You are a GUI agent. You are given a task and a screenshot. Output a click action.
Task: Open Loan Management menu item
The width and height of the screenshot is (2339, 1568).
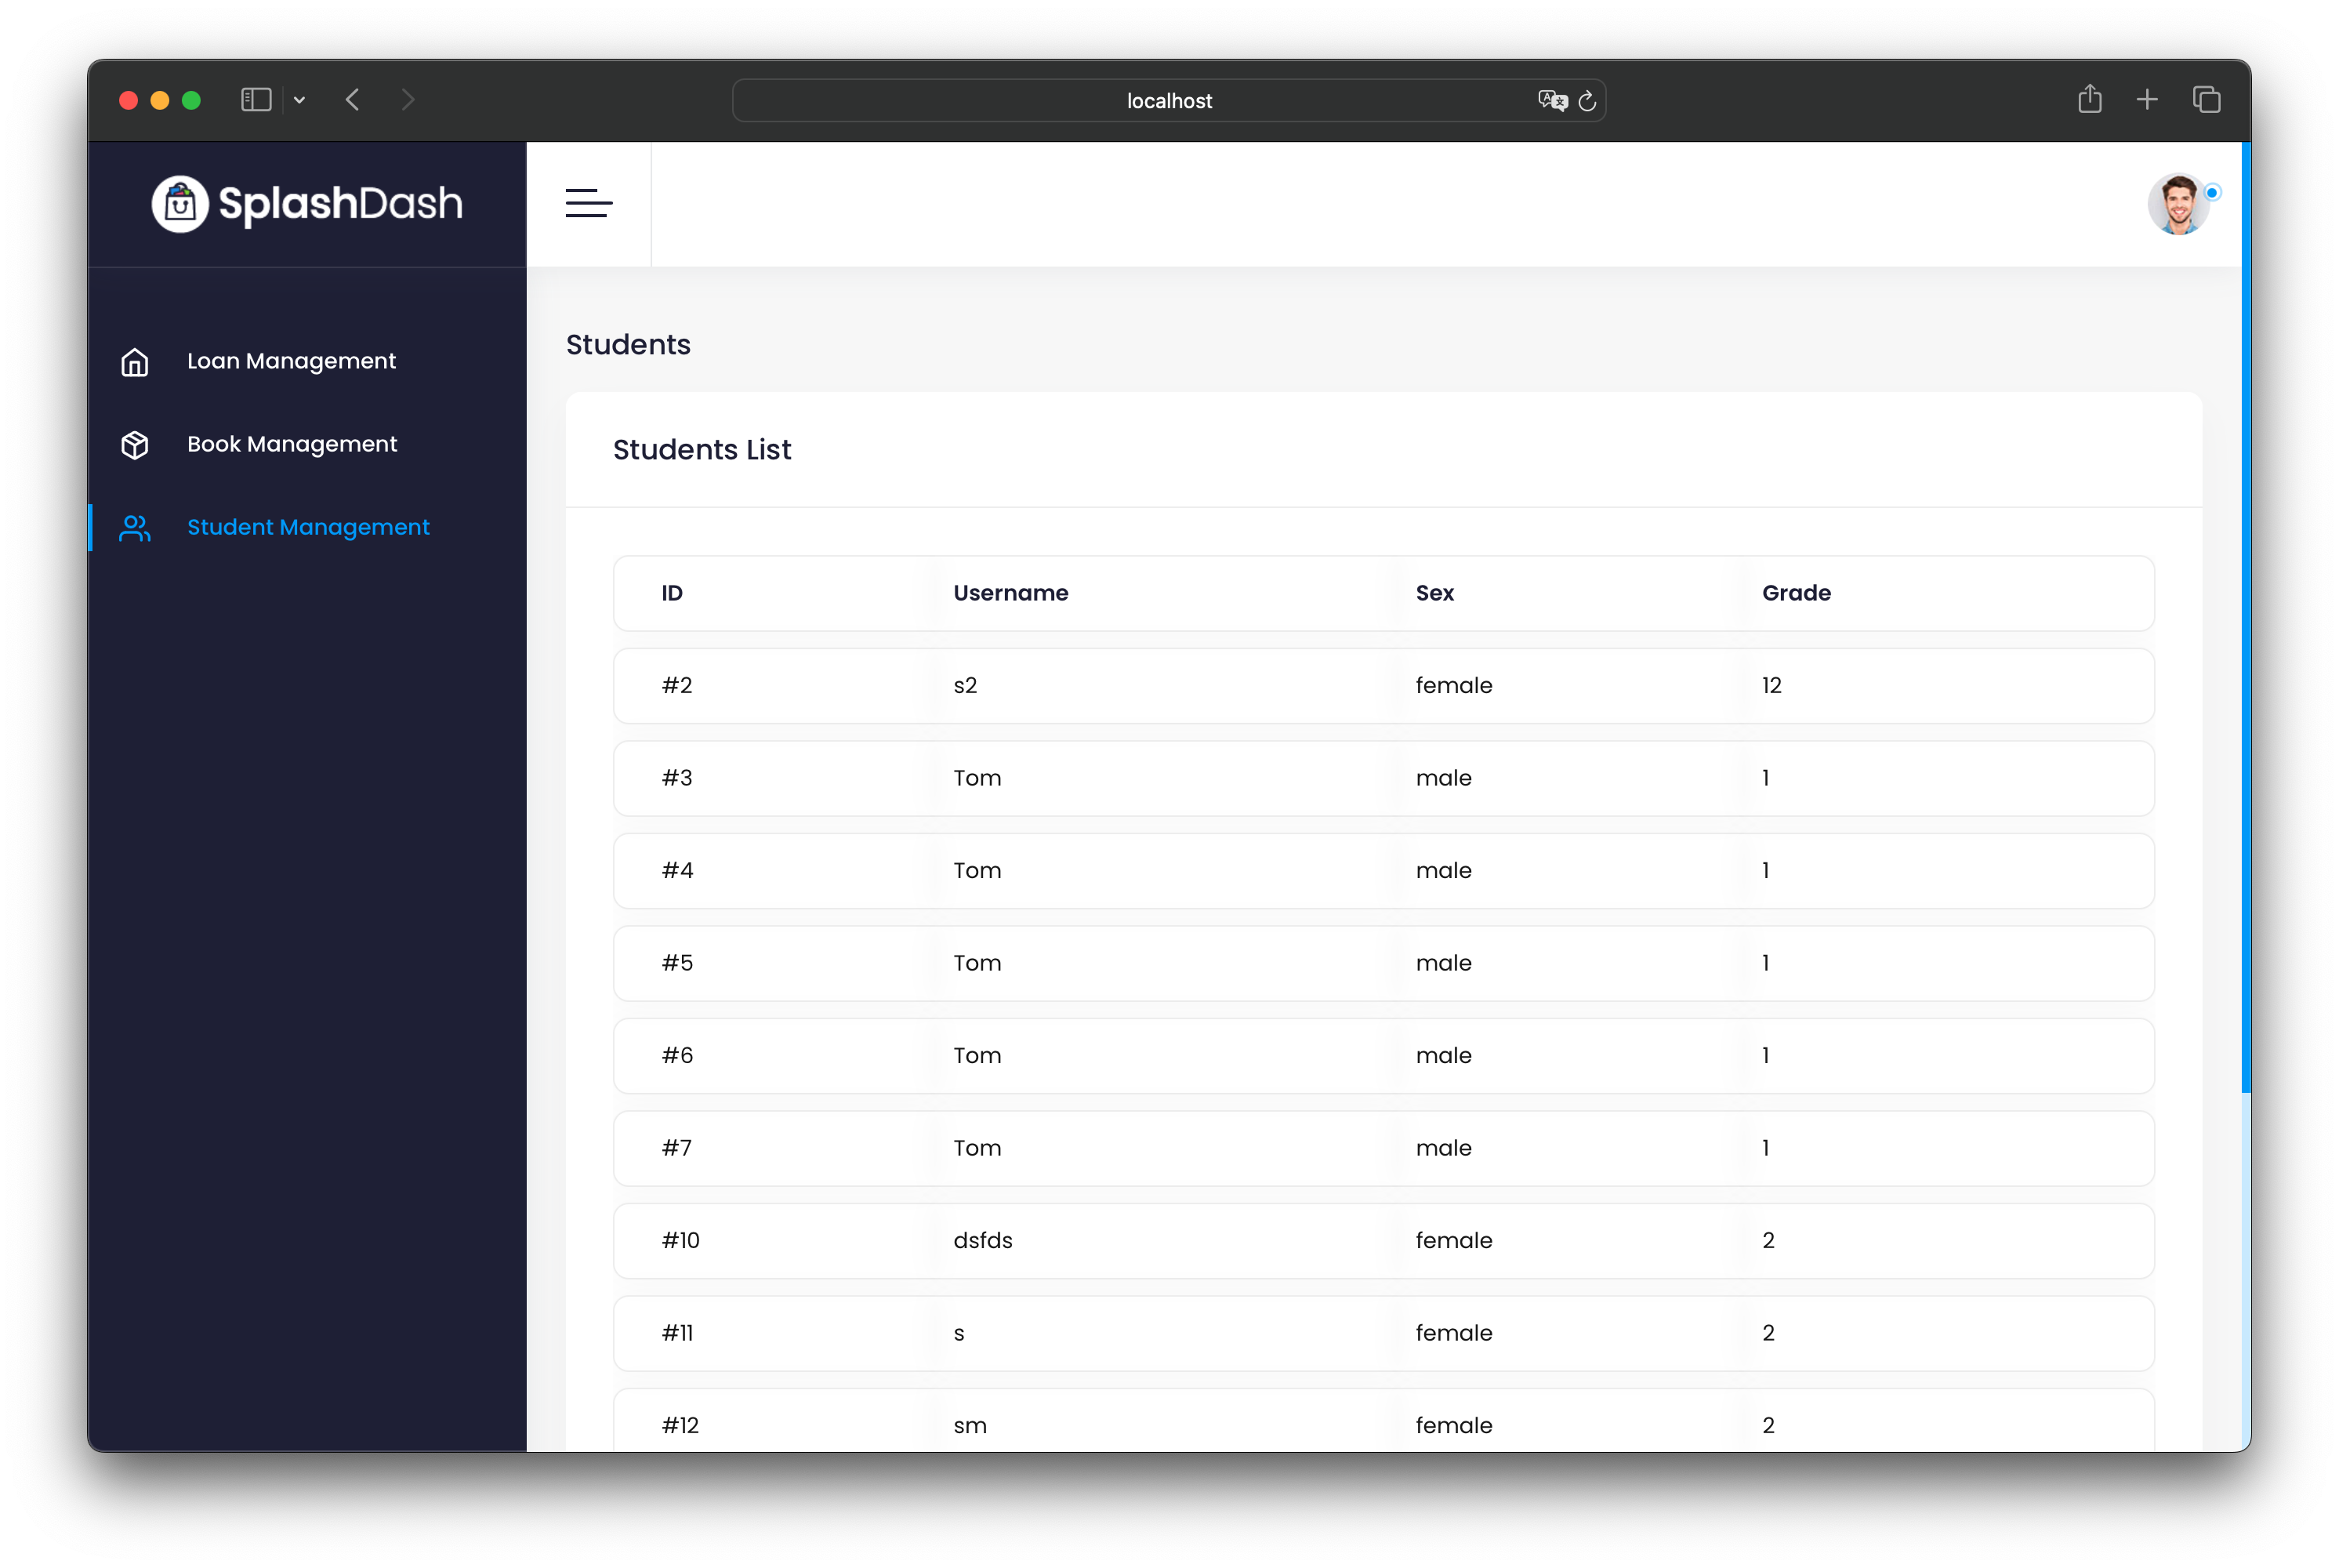[291, 361]
